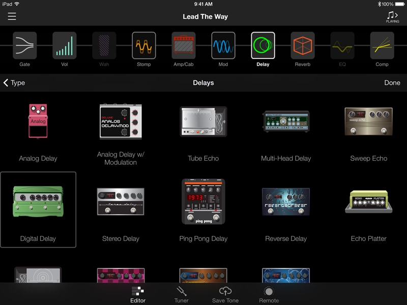Switch to the Remote tab
407x305 pixels.
(269, 293)
